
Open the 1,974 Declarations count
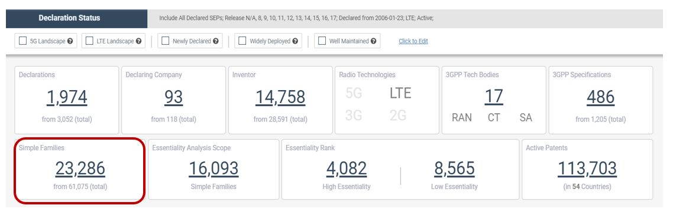(66, 97)
